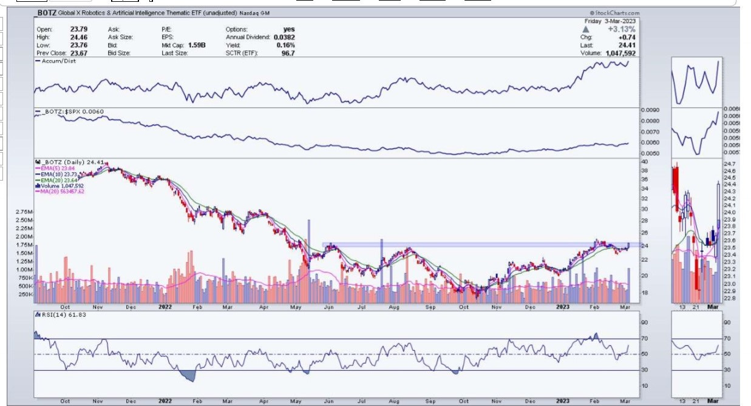
Task: Click the Annual Dividend 0.0382 value
Action: 284,37
